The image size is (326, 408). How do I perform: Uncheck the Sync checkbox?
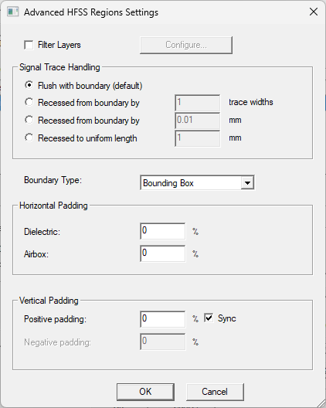(x=209, y=318)
